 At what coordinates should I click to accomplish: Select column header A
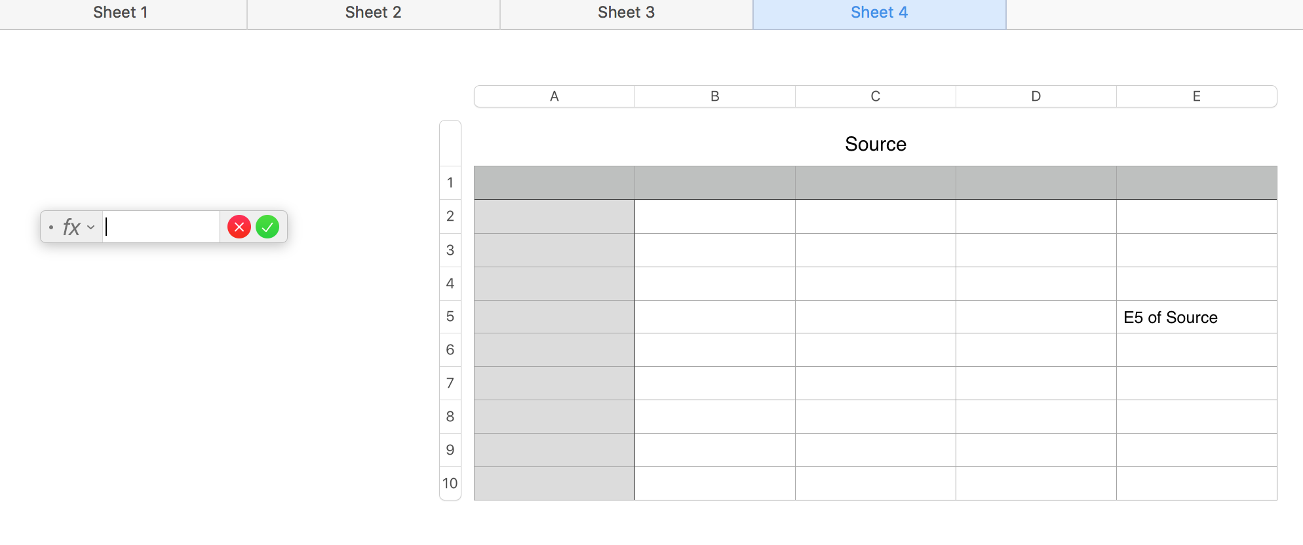[554, 96]
